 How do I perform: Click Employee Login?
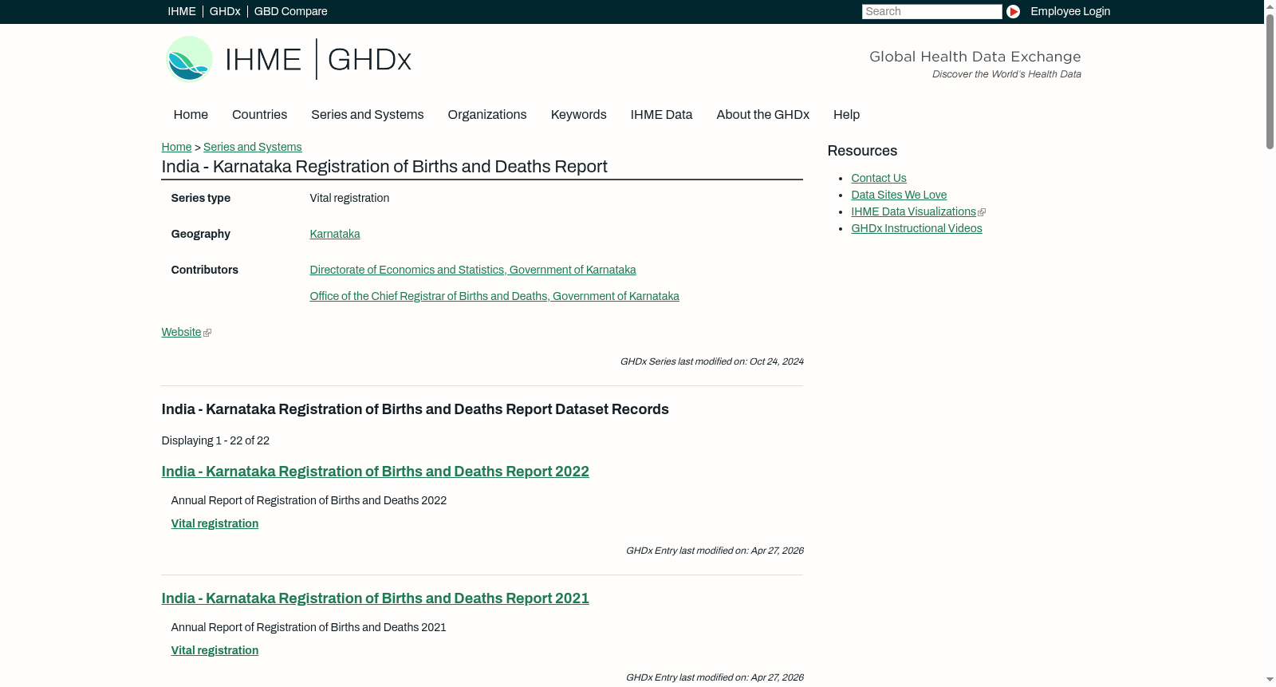pos(1070,11)
